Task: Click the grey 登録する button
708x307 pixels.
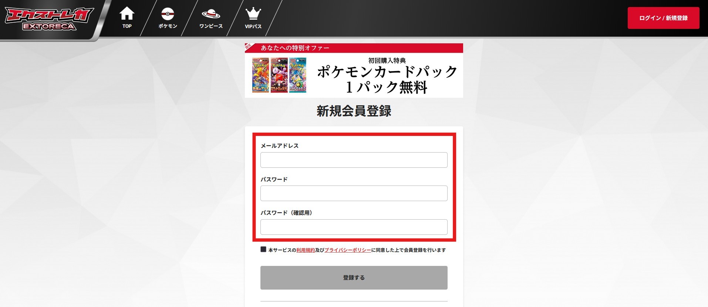Action: coord(354,278)
